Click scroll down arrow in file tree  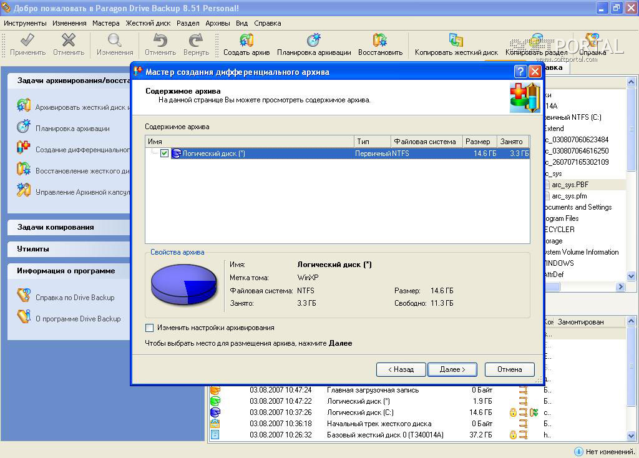pyautogui.click(x=631, y=276)
